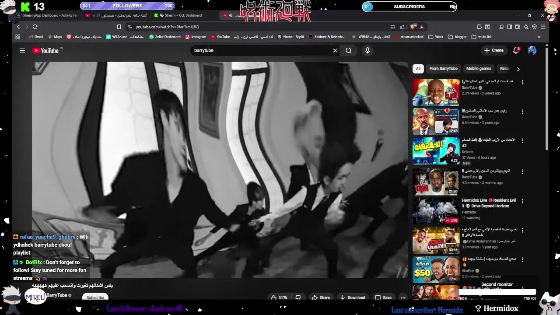This screenshot has width=560, height=315.
Task: Open the account avatar menu
Action: [532, 50]
